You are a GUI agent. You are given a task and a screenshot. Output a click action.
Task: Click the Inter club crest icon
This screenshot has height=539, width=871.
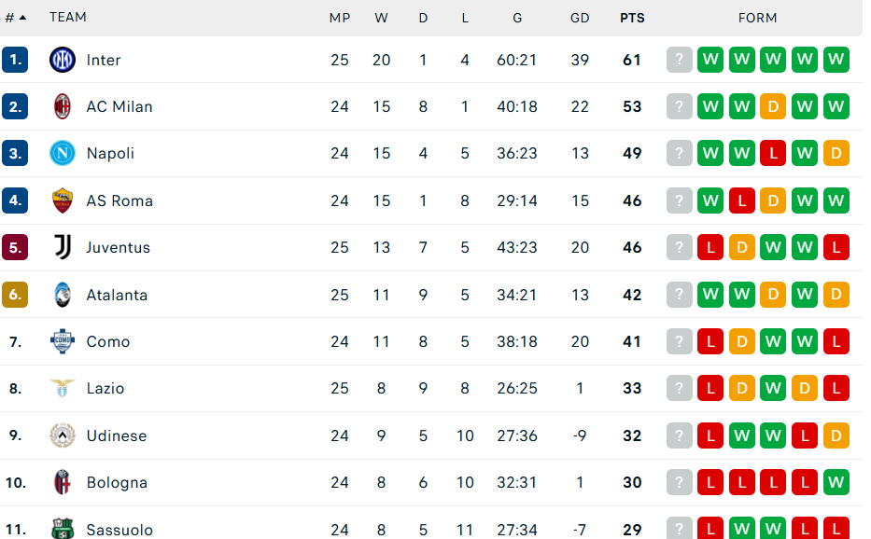click(x=62, y=60)
